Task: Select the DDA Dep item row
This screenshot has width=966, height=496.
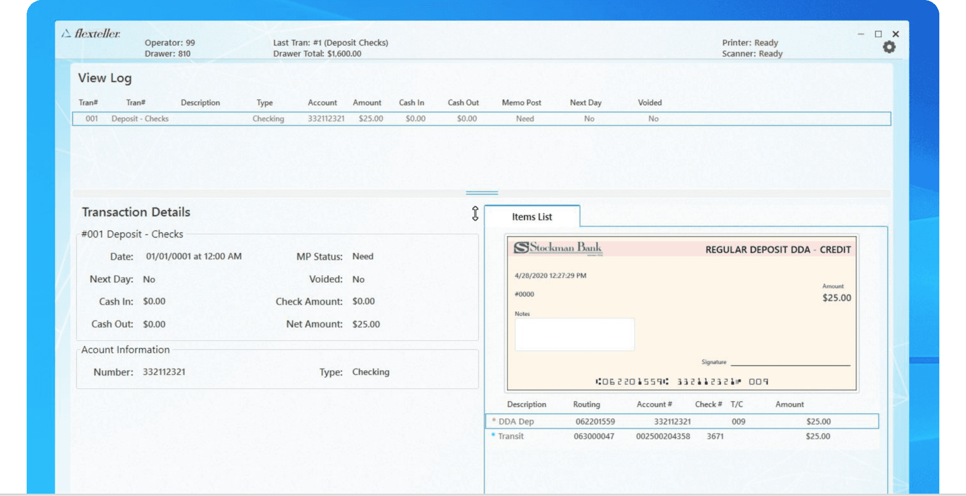Action: [x=682, y=421]
